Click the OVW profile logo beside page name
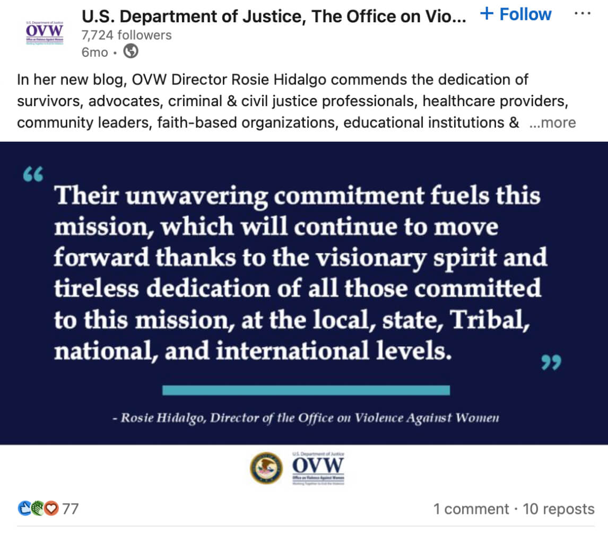 44,33
